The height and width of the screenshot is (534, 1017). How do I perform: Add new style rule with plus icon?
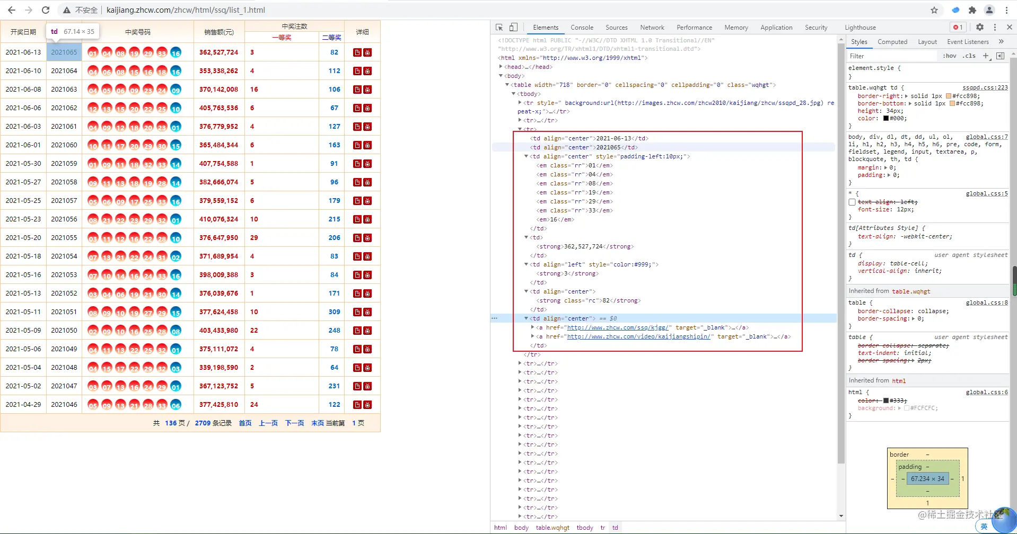pos(986,56)
